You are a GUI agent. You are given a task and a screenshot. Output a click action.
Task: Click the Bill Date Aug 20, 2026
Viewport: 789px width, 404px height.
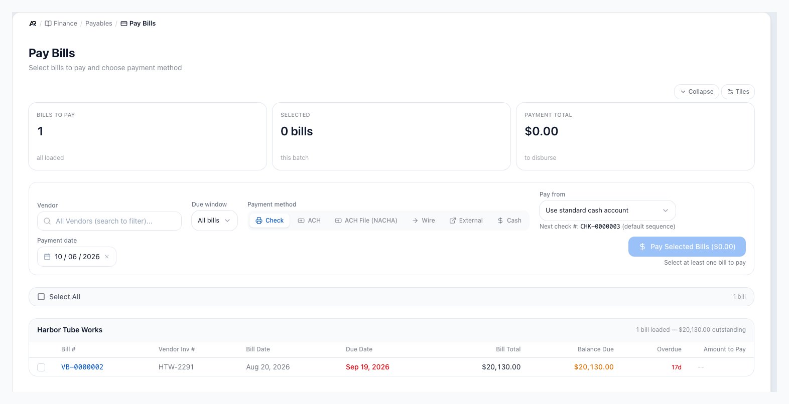pos(268,367)
